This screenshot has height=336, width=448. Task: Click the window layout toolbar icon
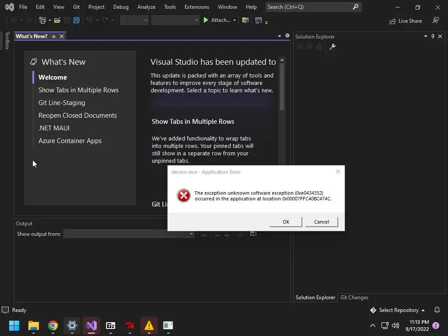pyautogui.click(x=259, y=20)
